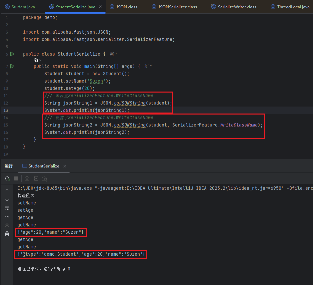Toggle soft-wrap in console
This screenshot has width=313, height=285.
pyautogui.click(x=7, y=208)
